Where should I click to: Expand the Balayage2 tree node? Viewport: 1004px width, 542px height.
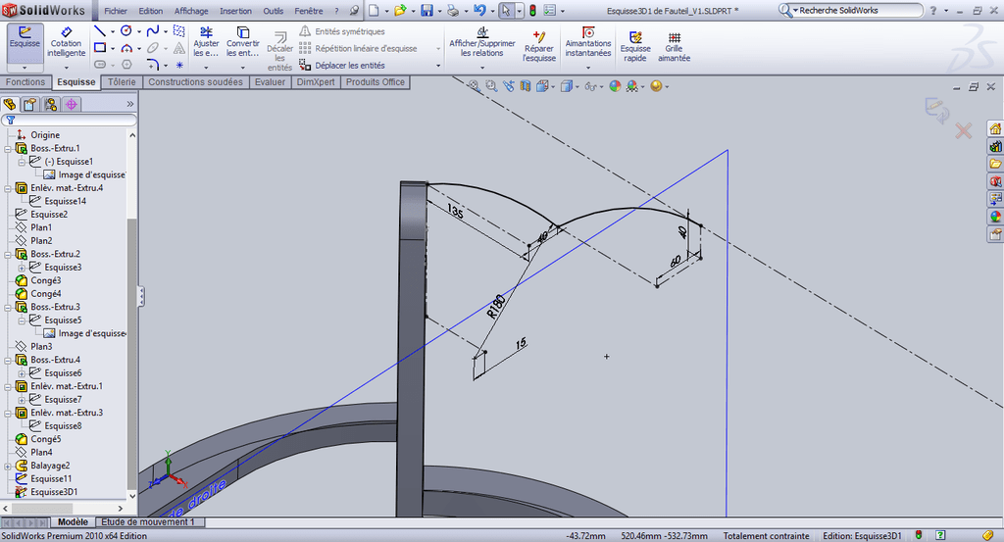coord(8,466)
